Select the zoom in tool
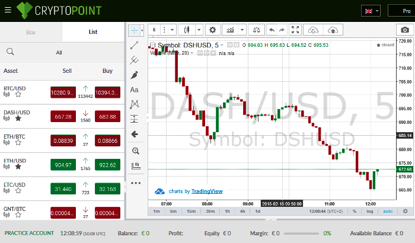Screen dimensions: 415x243 click(x=136, y=151)
